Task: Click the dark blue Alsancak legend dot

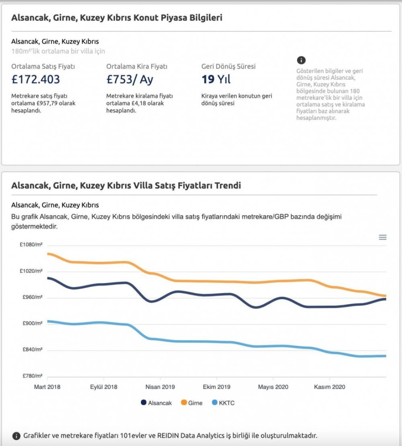Action: (144, 402)
